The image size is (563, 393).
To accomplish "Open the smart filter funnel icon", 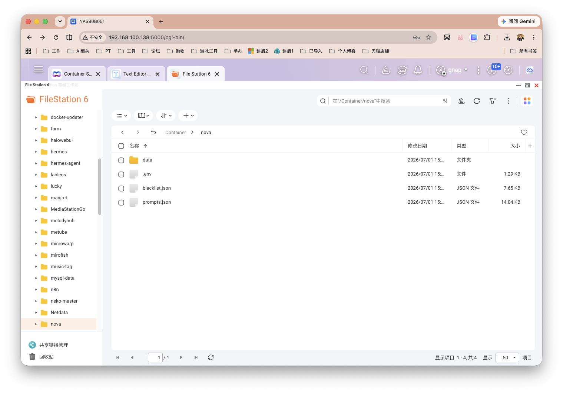I will pyautogui.click(x=493, y=101).
